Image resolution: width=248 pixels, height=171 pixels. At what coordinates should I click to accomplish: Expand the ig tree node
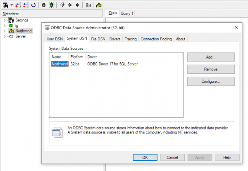5,26
